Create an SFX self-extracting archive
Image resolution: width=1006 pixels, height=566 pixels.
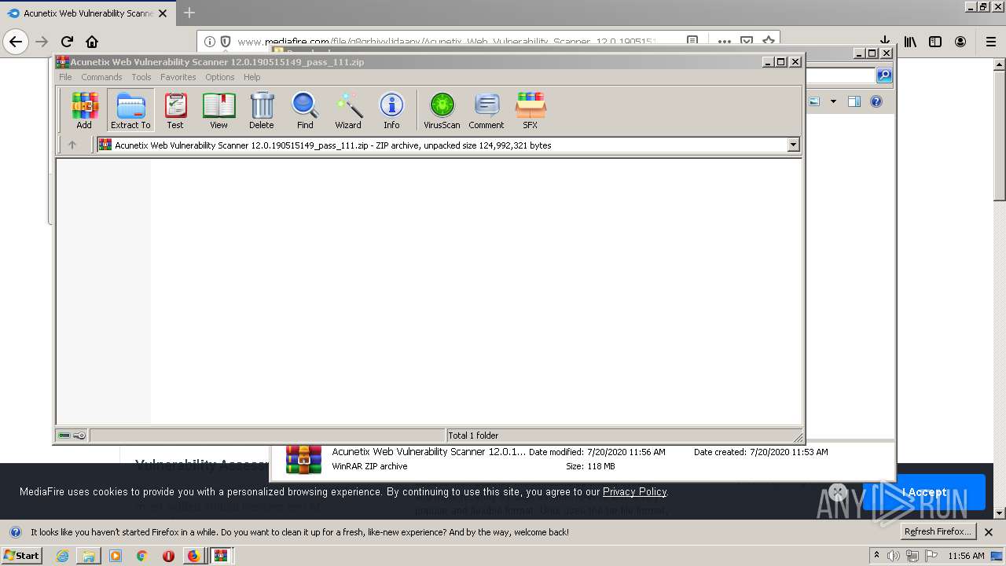531,110
